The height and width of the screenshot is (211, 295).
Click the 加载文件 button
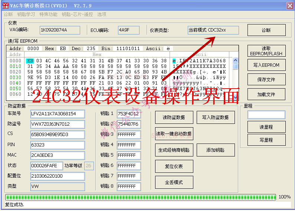point(266,94)
